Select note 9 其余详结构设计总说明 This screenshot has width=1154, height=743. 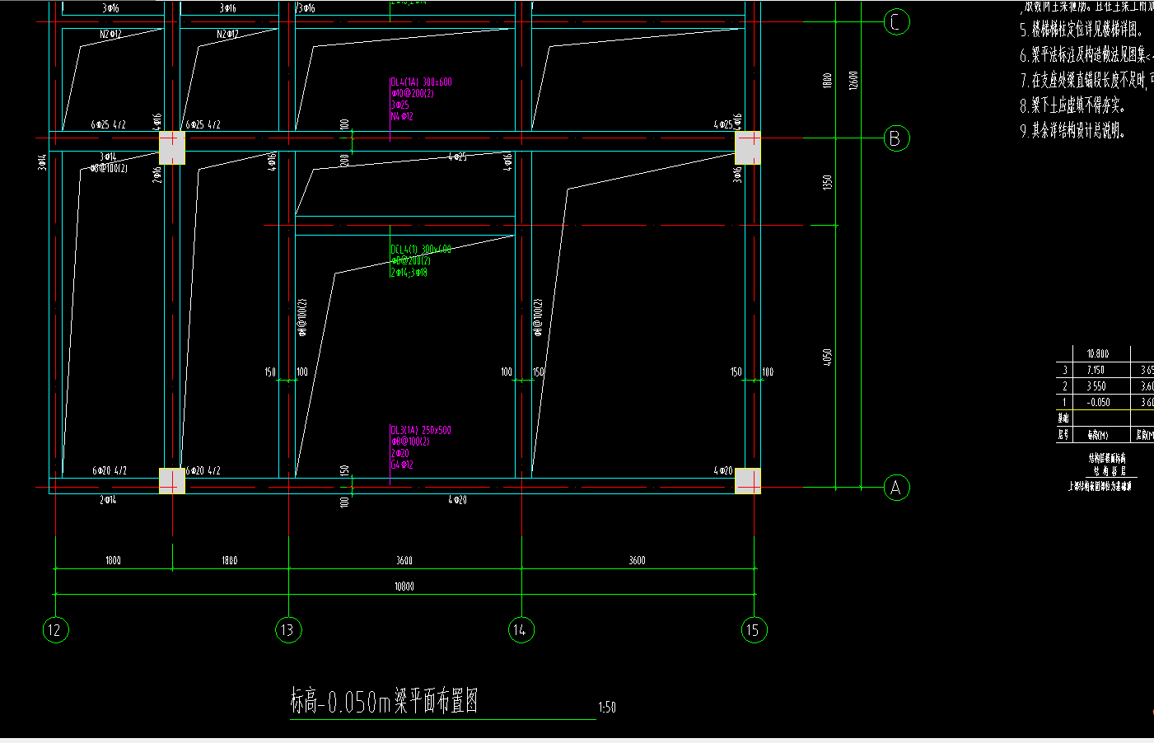(x=1072, y=131)
